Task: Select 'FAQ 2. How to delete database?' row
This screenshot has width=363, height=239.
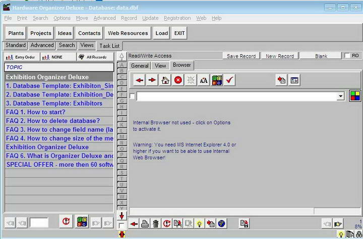Action: [x=59, y=121]
